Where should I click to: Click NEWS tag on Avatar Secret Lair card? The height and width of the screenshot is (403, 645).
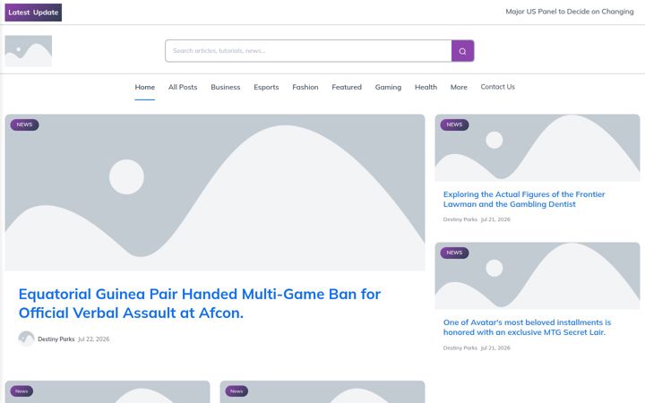(454, 253)
